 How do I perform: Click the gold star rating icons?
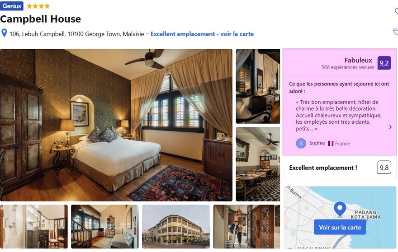tap(38, 6)
